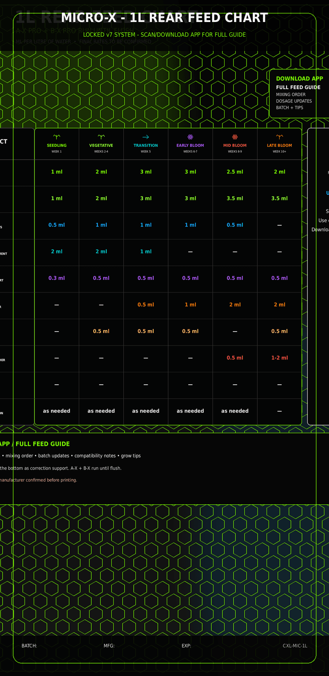Image resolution: width=329 pixels, height=676 pixels.
Task: Click the 'MIXING ORDER' line
Action: (291, 95)
